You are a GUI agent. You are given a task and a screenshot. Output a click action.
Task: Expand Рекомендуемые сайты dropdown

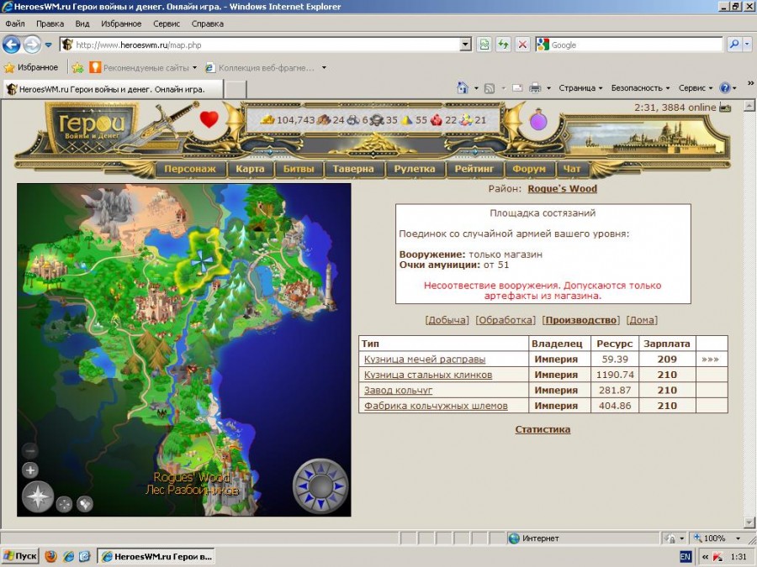(x=194, y=68)
